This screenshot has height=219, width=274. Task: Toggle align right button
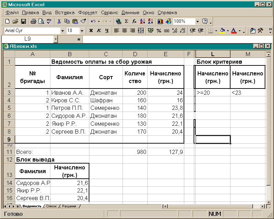[133, 31]
